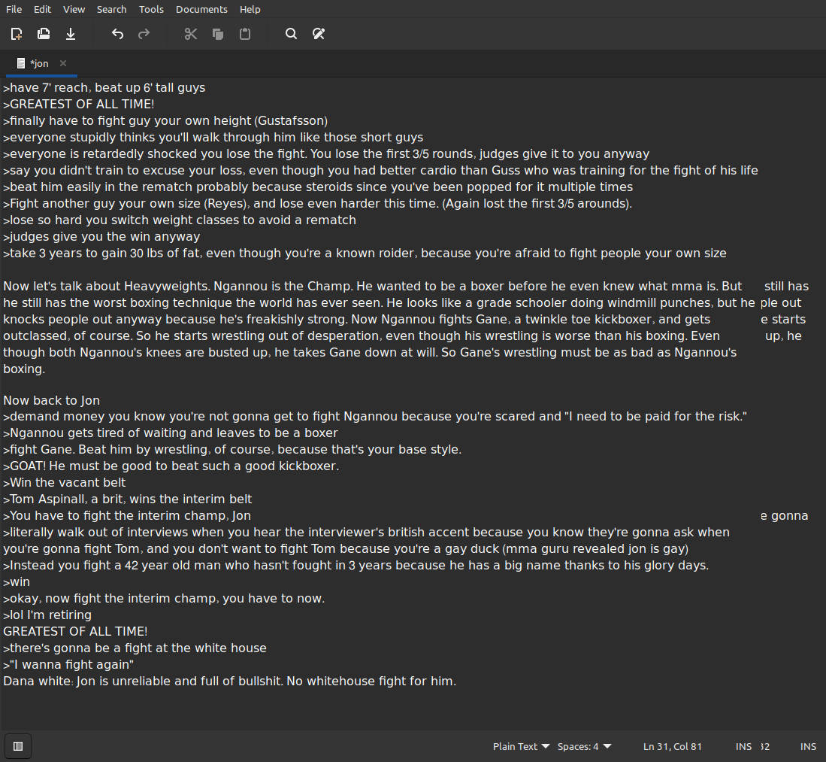The height and width of the screenshot is (762, 826).
Task: Open the View menu
Action: [74, 10]
